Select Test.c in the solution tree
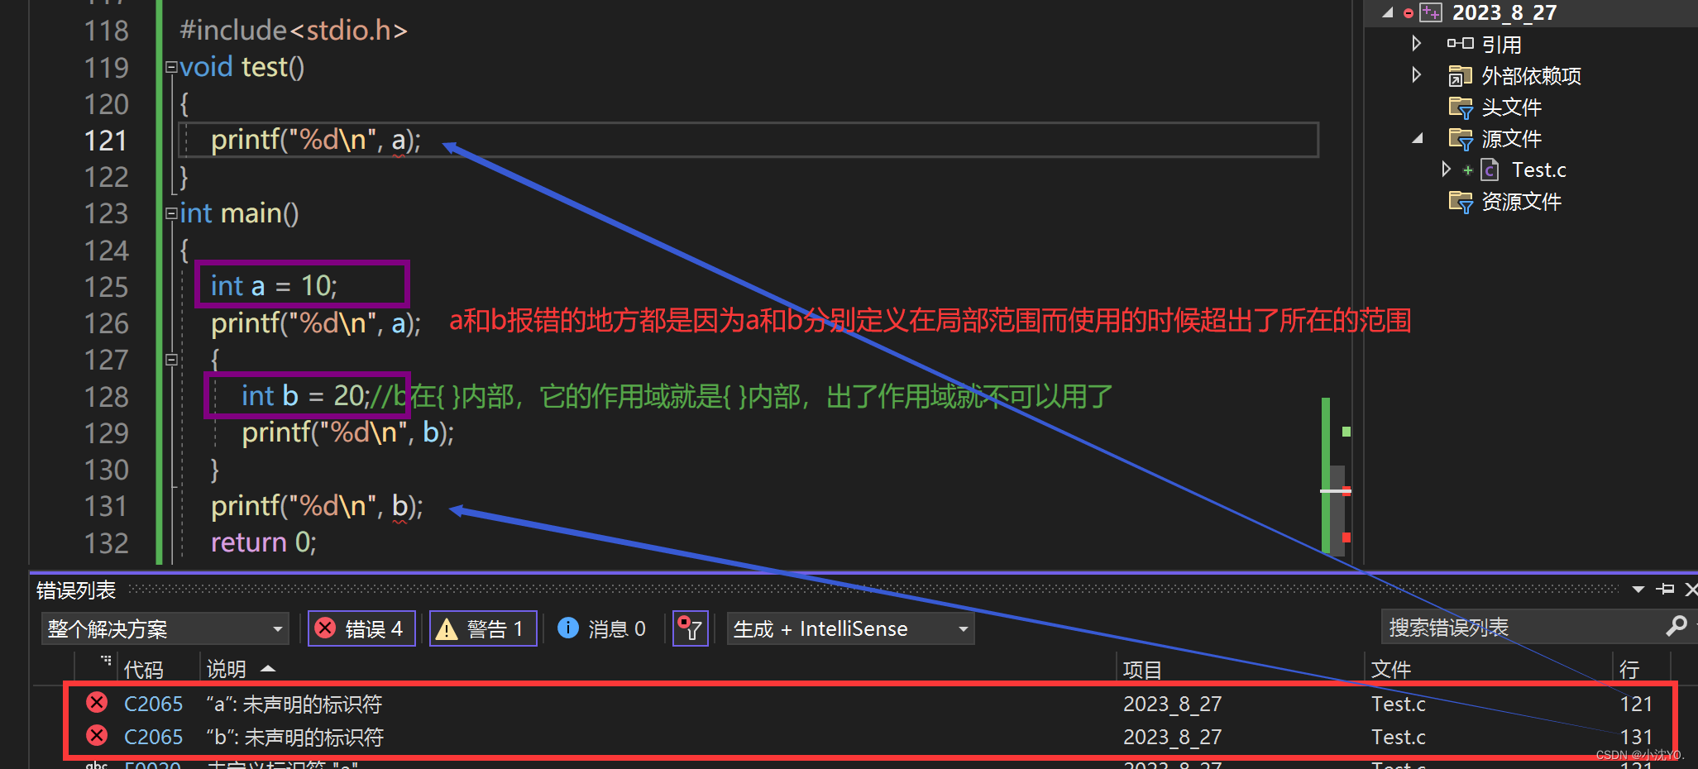Viewport: 1698px width, 769px height. coord(1538,170)
